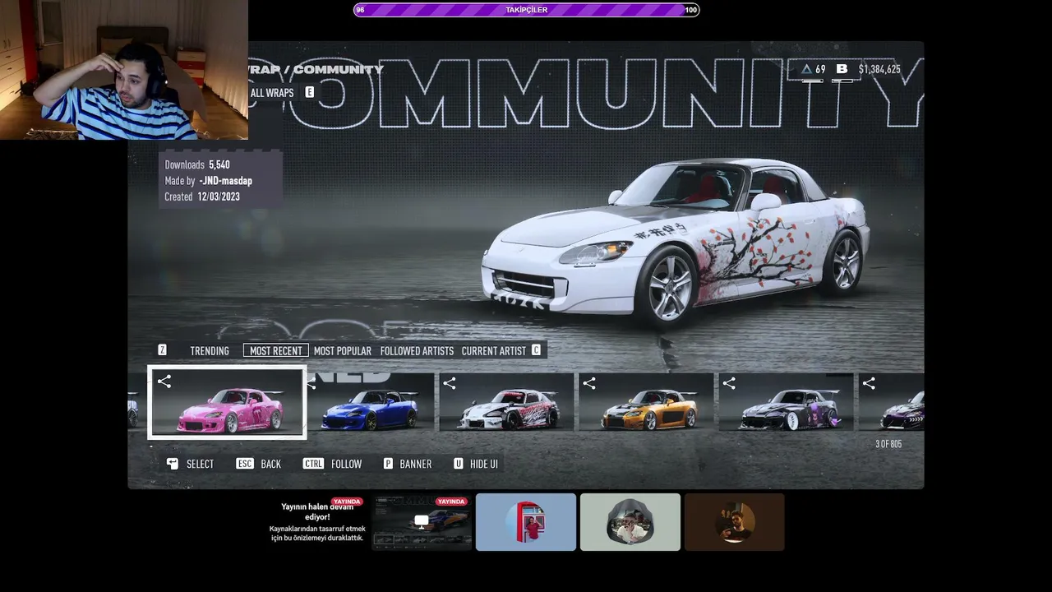Screen dimensions: 1052x592
Task: Click the Takipçiler follower goal progress bar
Action: pos(526,10)
